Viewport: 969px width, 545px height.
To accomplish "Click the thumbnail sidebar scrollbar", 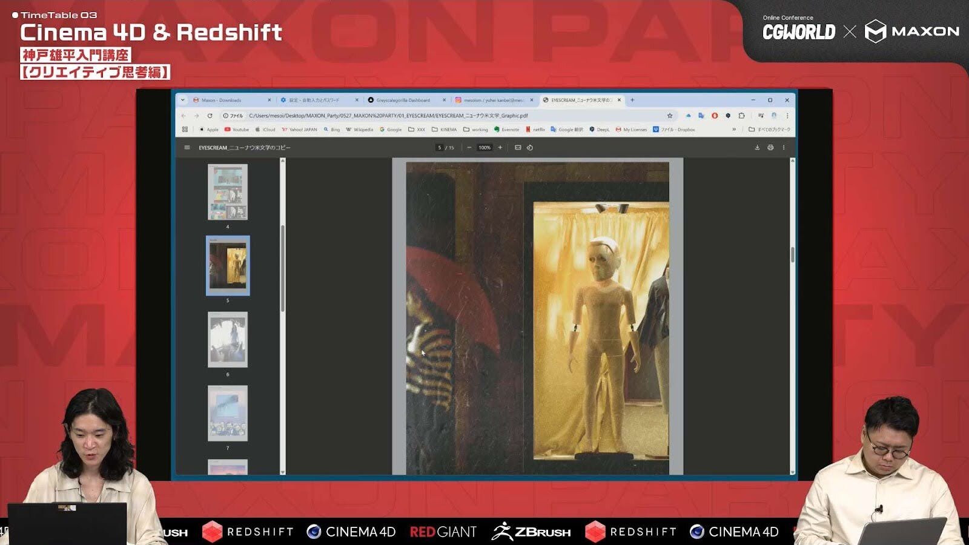I will 282,266.
